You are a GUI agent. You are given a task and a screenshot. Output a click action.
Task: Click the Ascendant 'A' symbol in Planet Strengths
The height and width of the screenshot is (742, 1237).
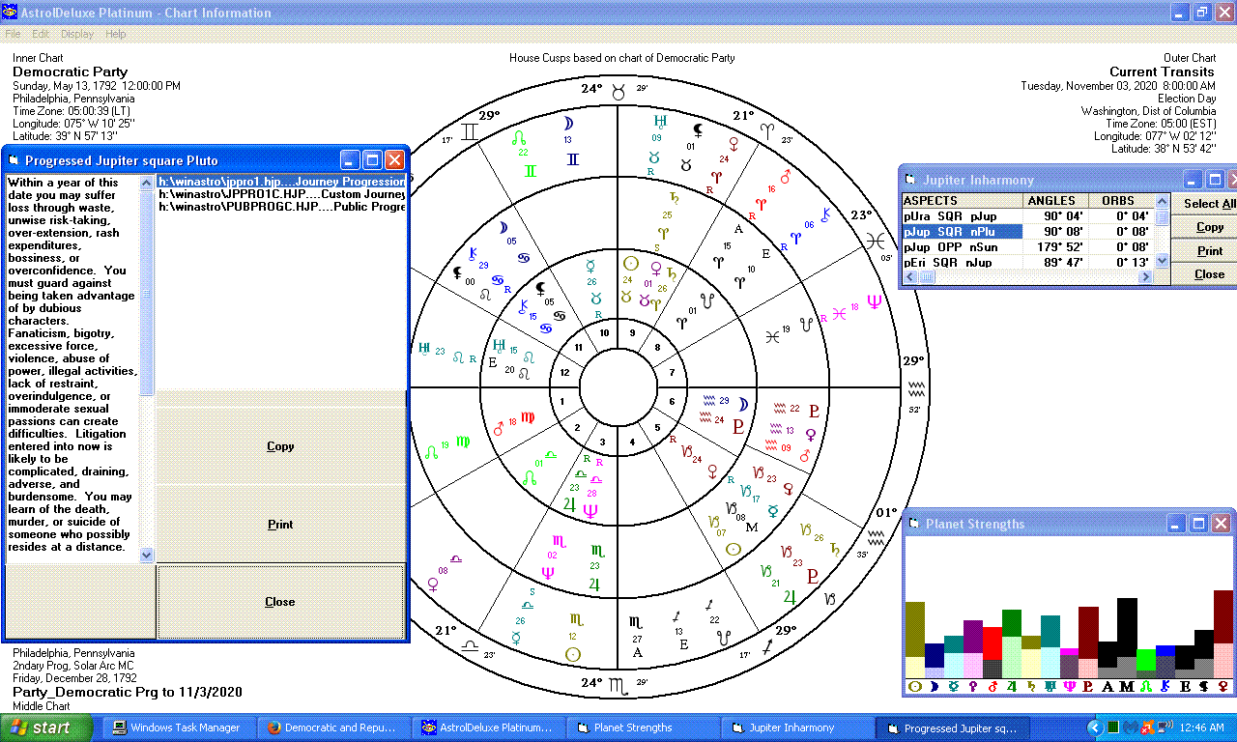1108,687
